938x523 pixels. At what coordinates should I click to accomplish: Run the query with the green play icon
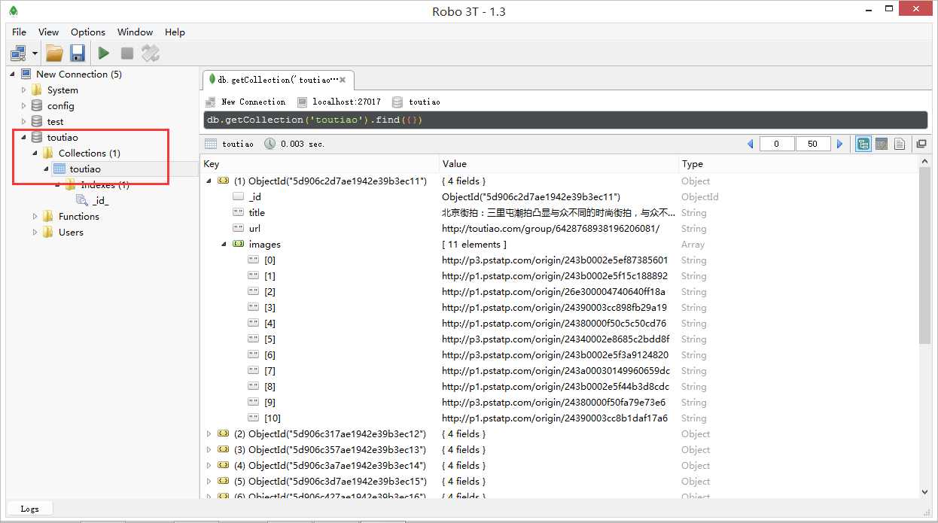(104, 53)
